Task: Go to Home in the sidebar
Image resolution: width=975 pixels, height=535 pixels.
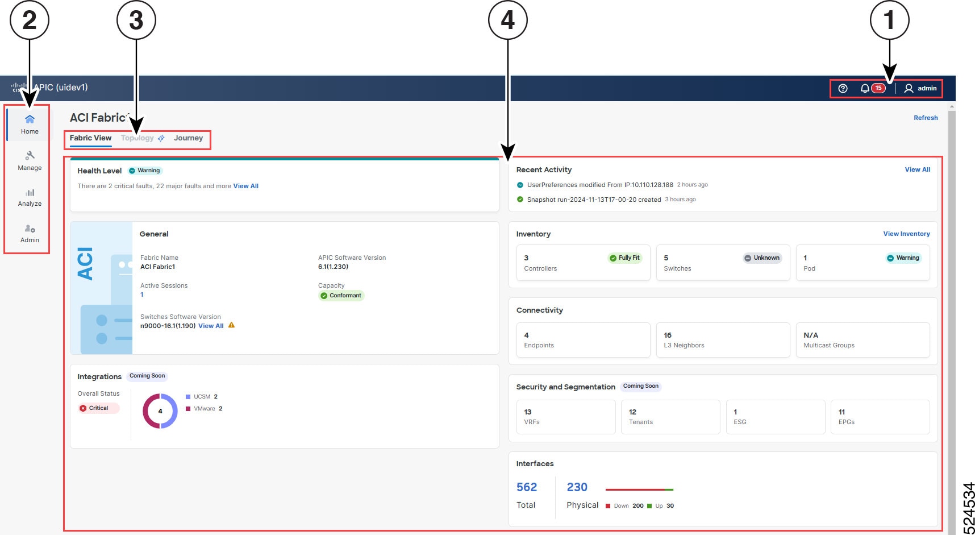Action: coord(30,124)
